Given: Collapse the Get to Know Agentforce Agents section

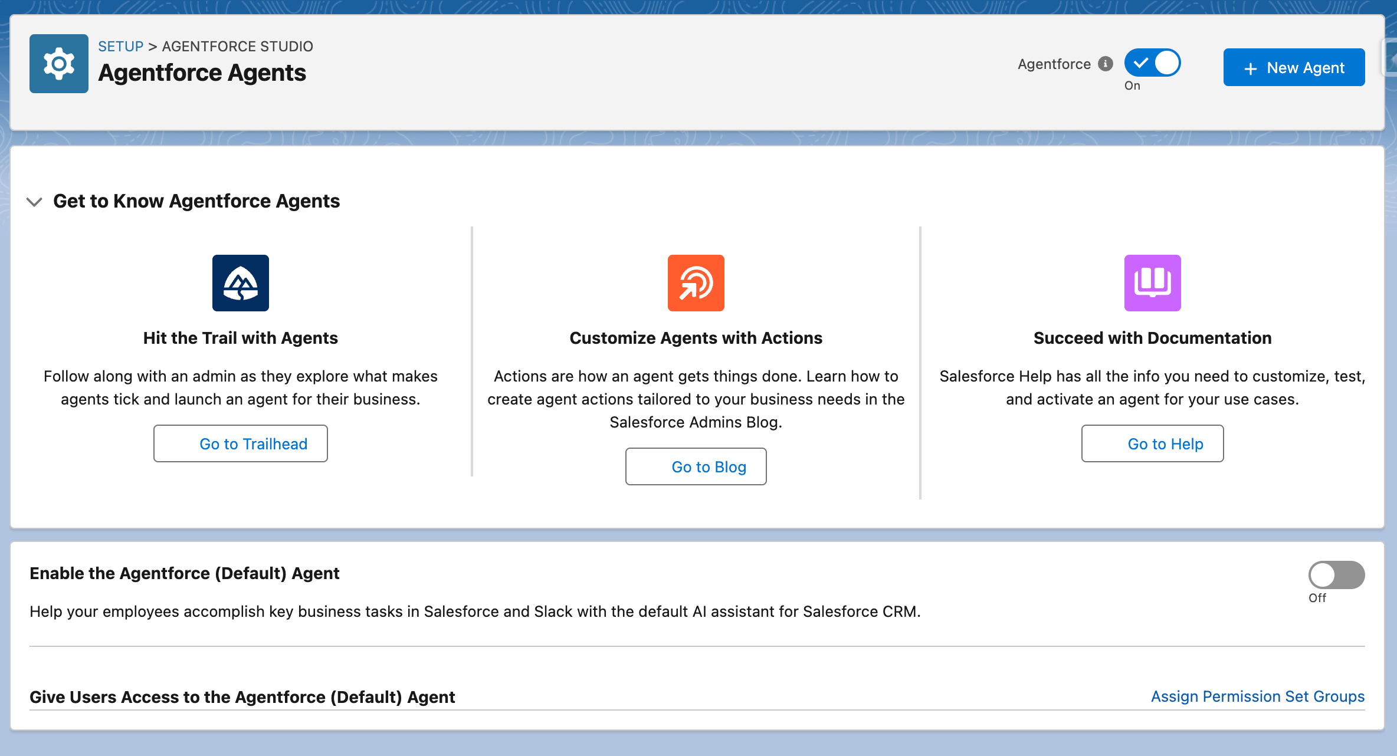Looking at the screenshot, I should point(34,202).
